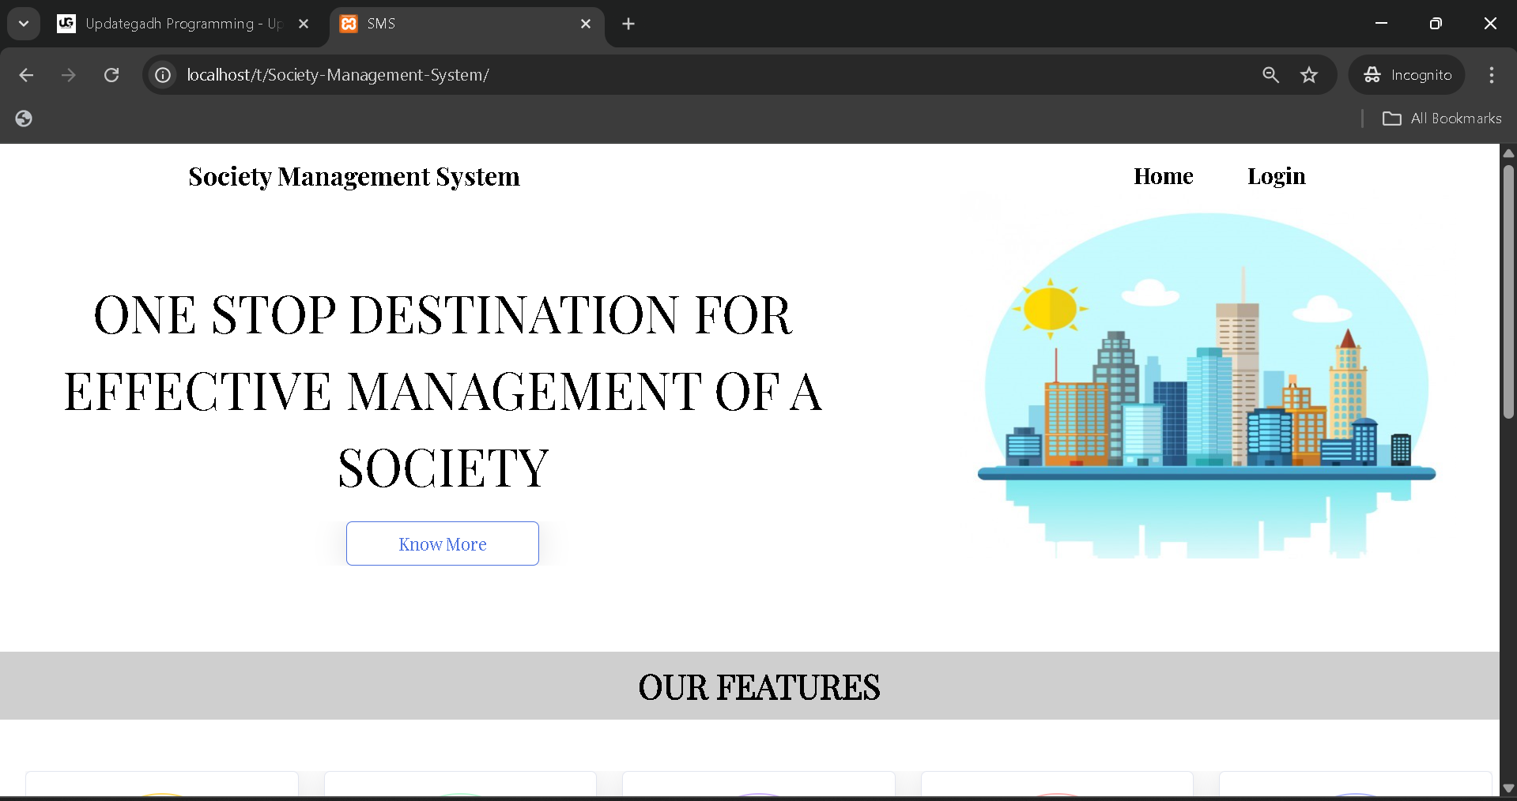The image size is (1517, 801).
Task: Open the Chrome three-dot menu
Action: [1491, 75]
